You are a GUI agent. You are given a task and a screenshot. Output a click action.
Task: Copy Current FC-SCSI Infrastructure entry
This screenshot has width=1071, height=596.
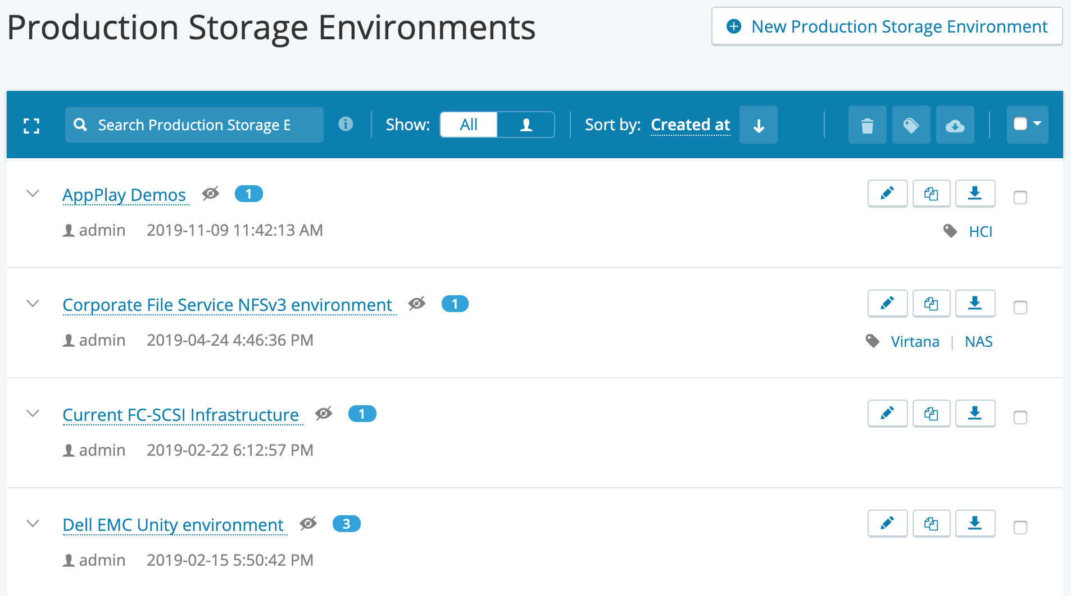932,414
